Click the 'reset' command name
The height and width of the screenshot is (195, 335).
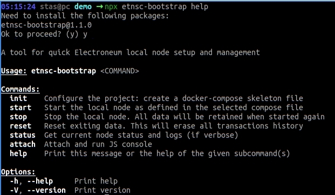coord(20,126)
